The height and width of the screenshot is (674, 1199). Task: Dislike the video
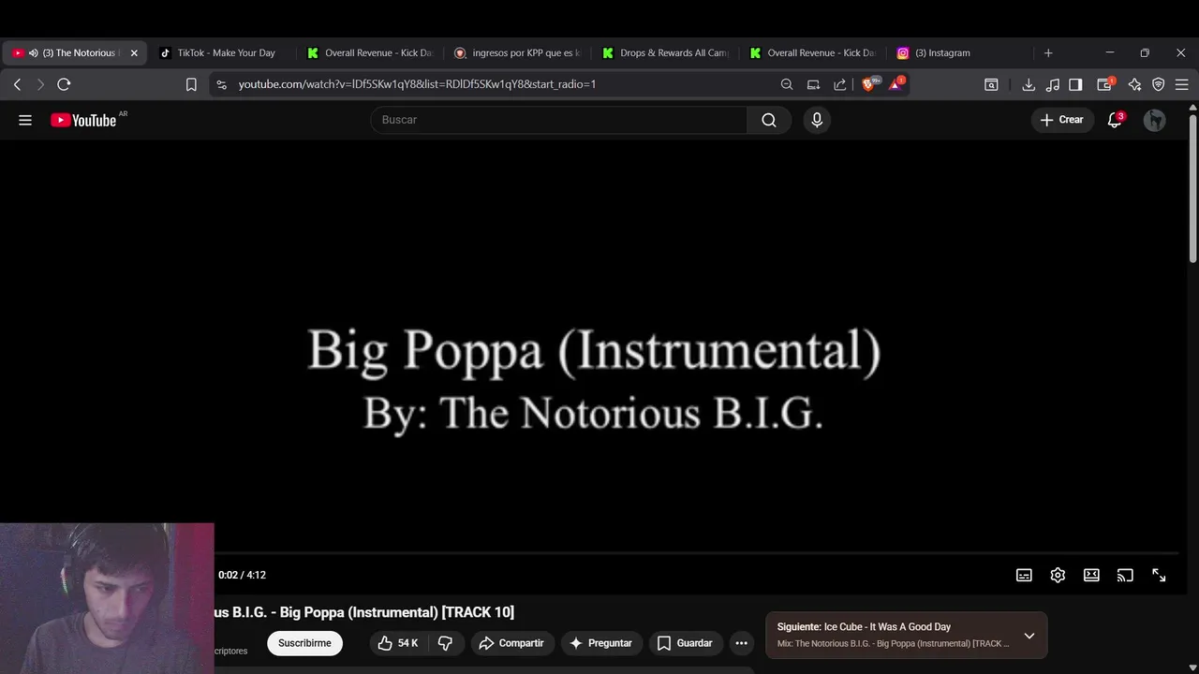tap(445, 643)
